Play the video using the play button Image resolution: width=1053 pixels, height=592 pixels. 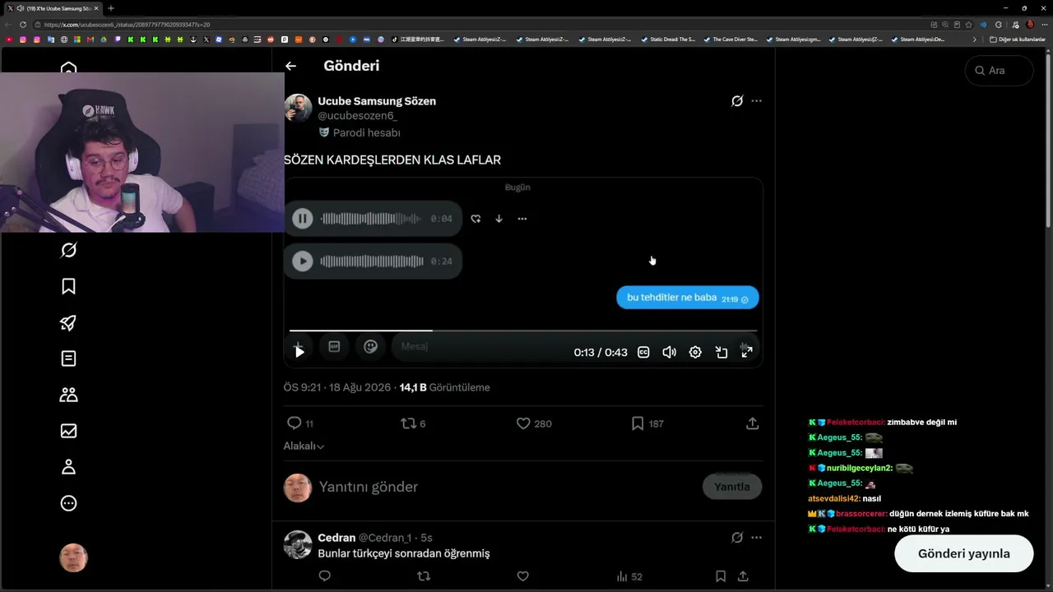[299, 352]
